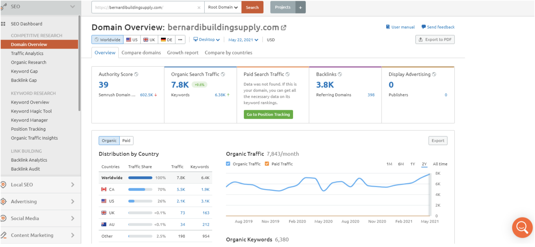Open external link icon beside domain name
The width and height of the screenshot is (535, 247).
click(x=283, y=28)
